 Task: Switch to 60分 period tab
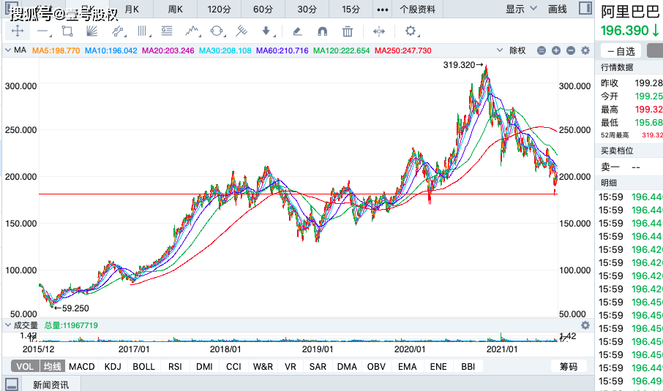(x=263, y=9)
